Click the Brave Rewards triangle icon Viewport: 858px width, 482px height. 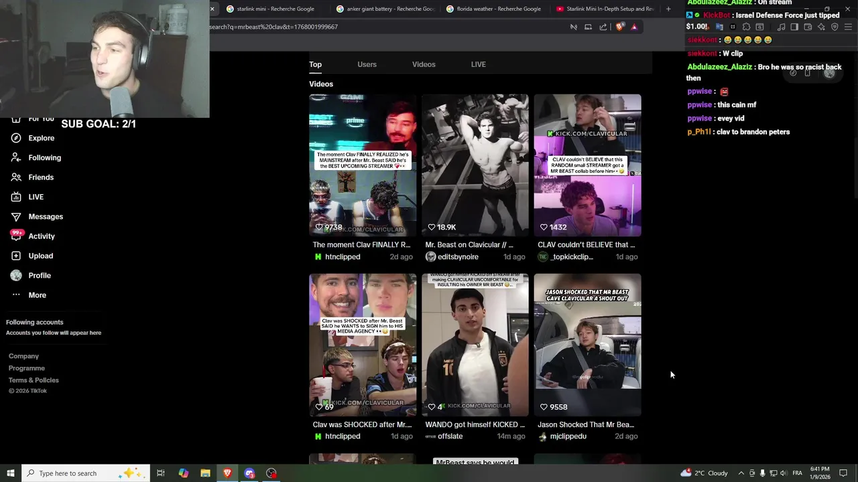(x=634, y=27)
